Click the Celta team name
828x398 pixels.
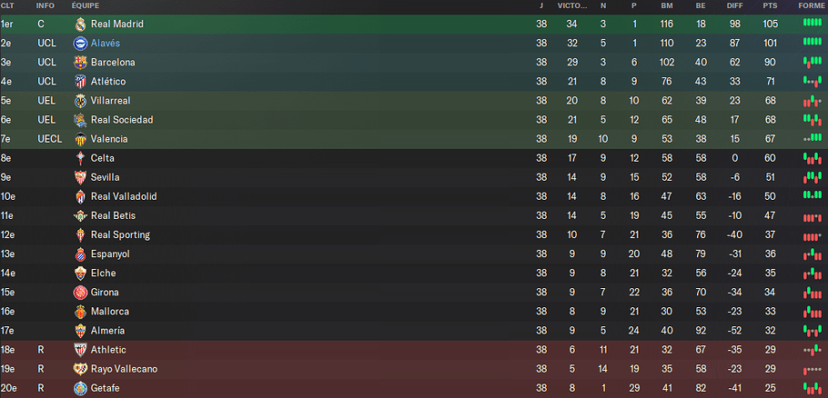103,158
